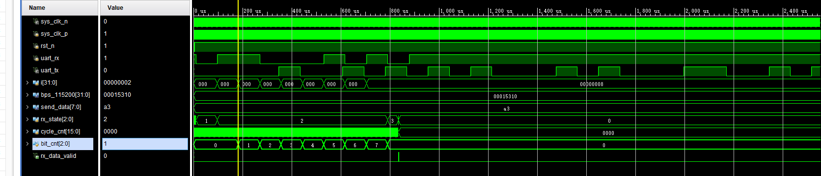Select the send_data[7:0] signal name
Image resolution: width=821 pixels, height=176 pixels.
(61, 107)
